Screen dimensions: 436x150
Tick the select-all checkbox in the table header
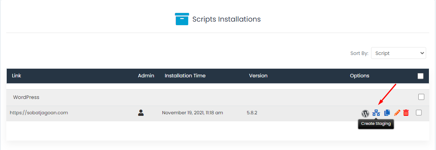(420, 76)
